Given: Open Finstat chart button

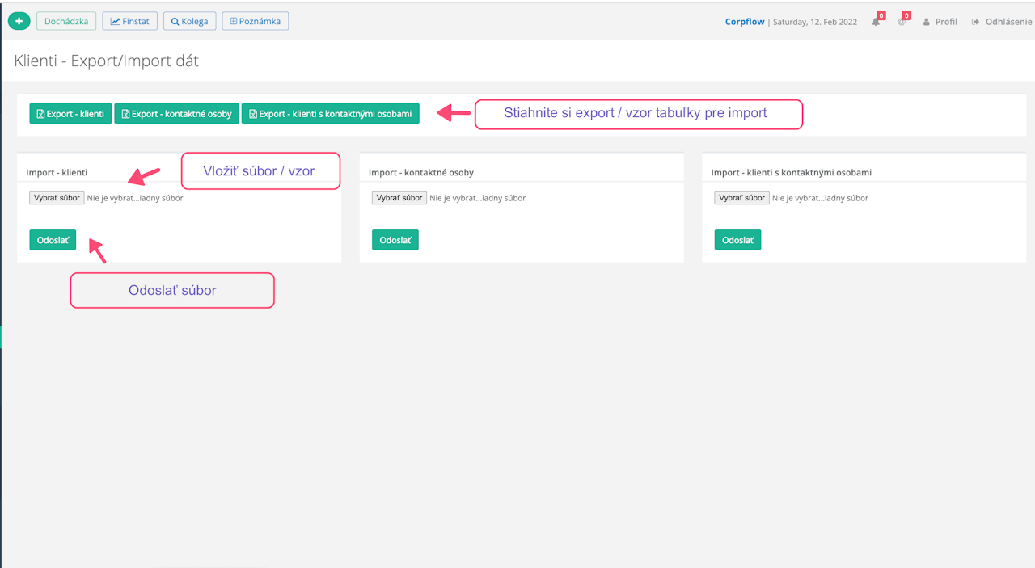Looking at the screenshot, I should 129,21.
